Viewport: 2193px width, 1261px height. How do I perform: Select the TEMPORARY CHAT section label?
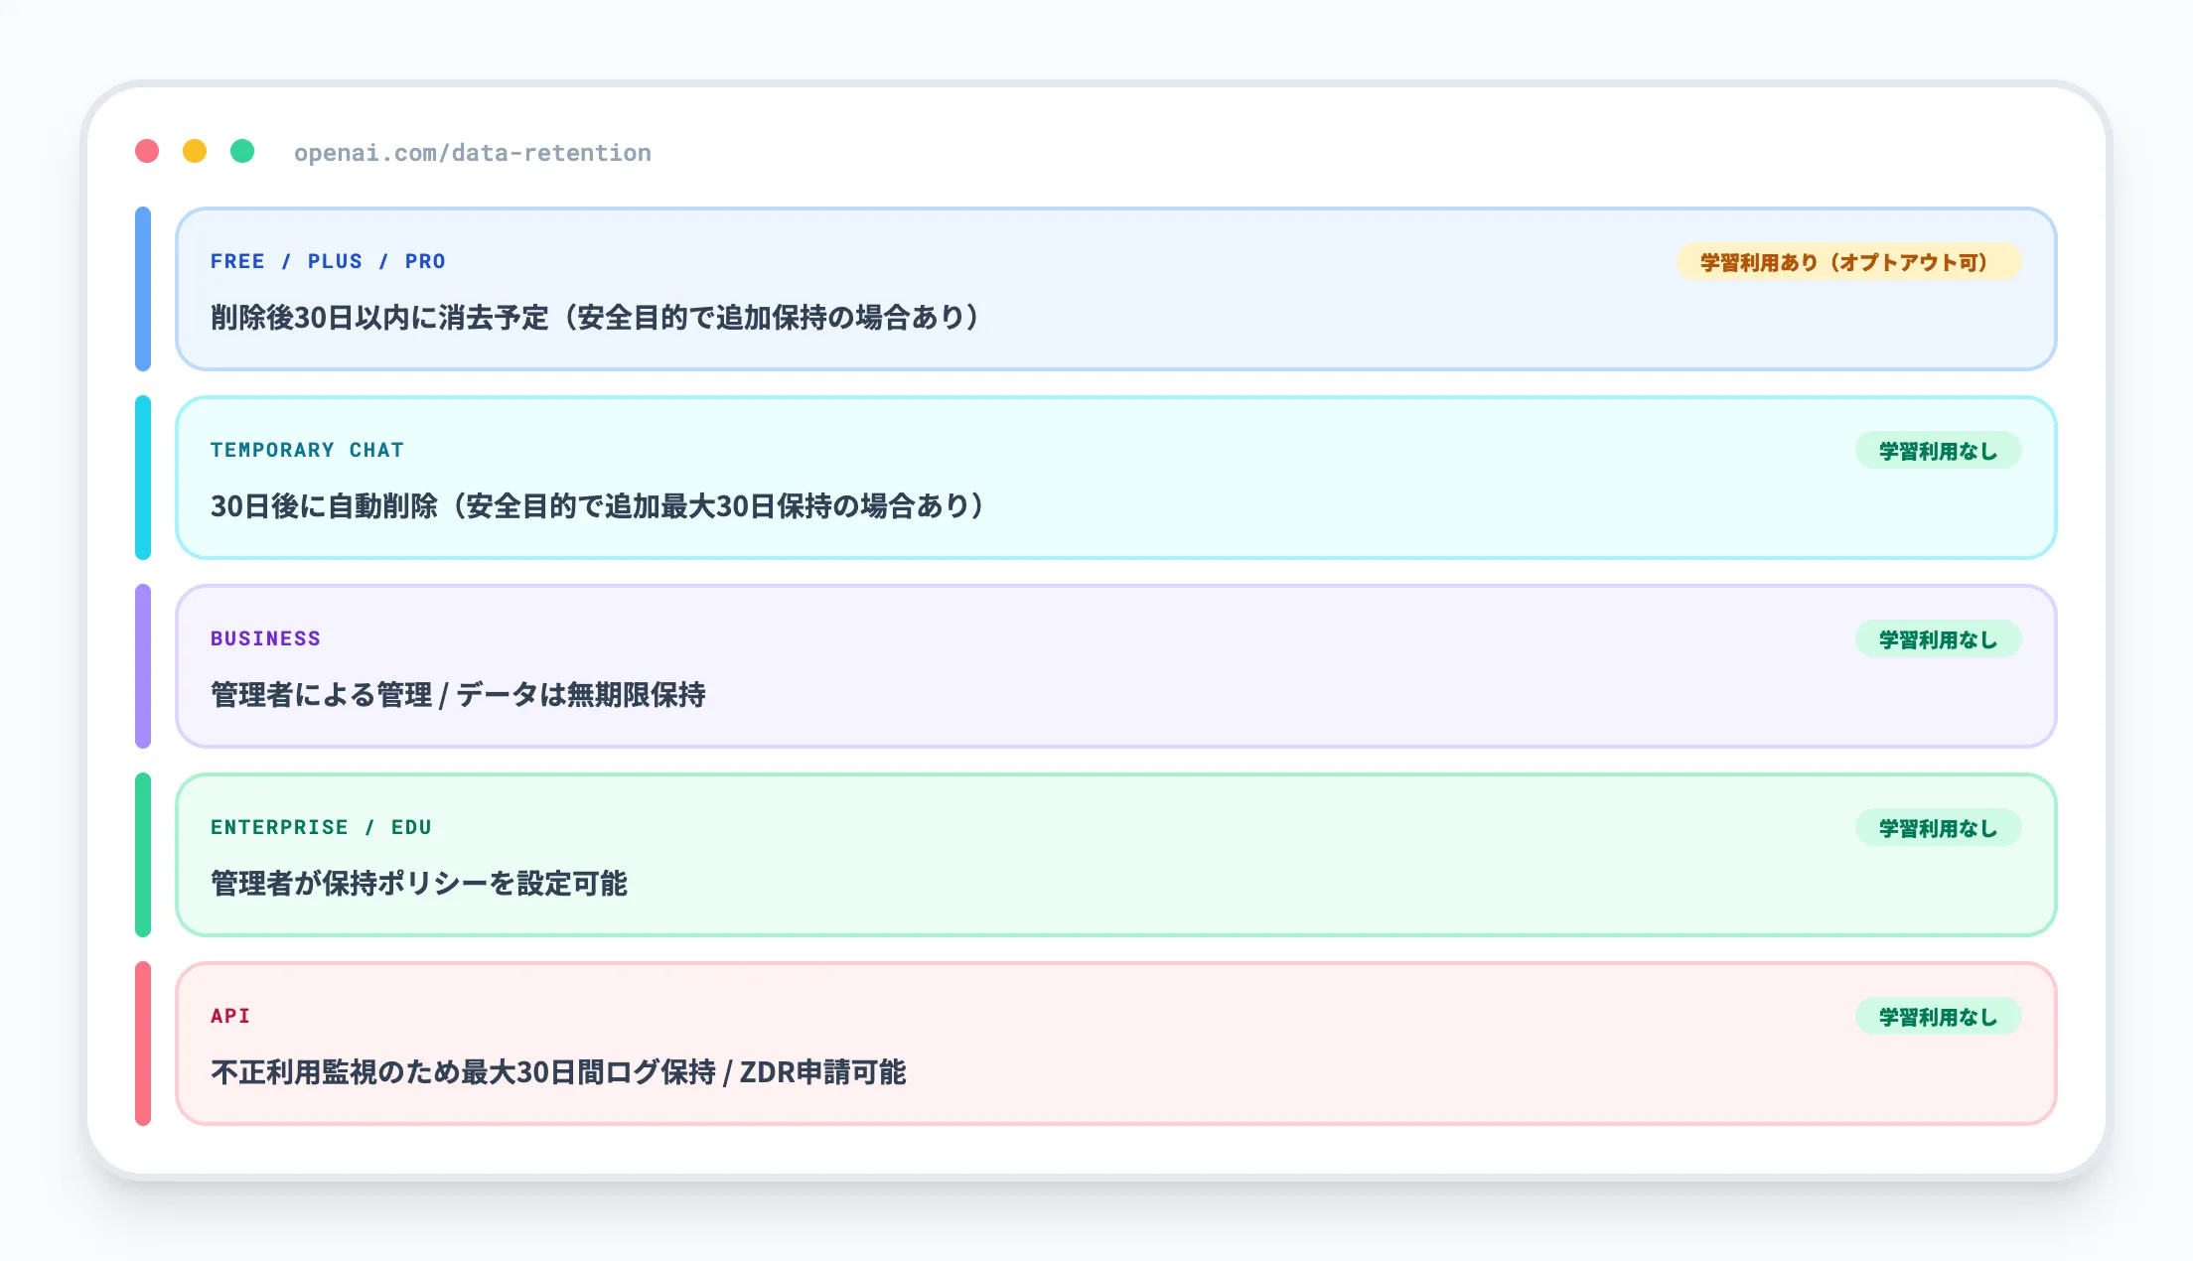point(306,450)
